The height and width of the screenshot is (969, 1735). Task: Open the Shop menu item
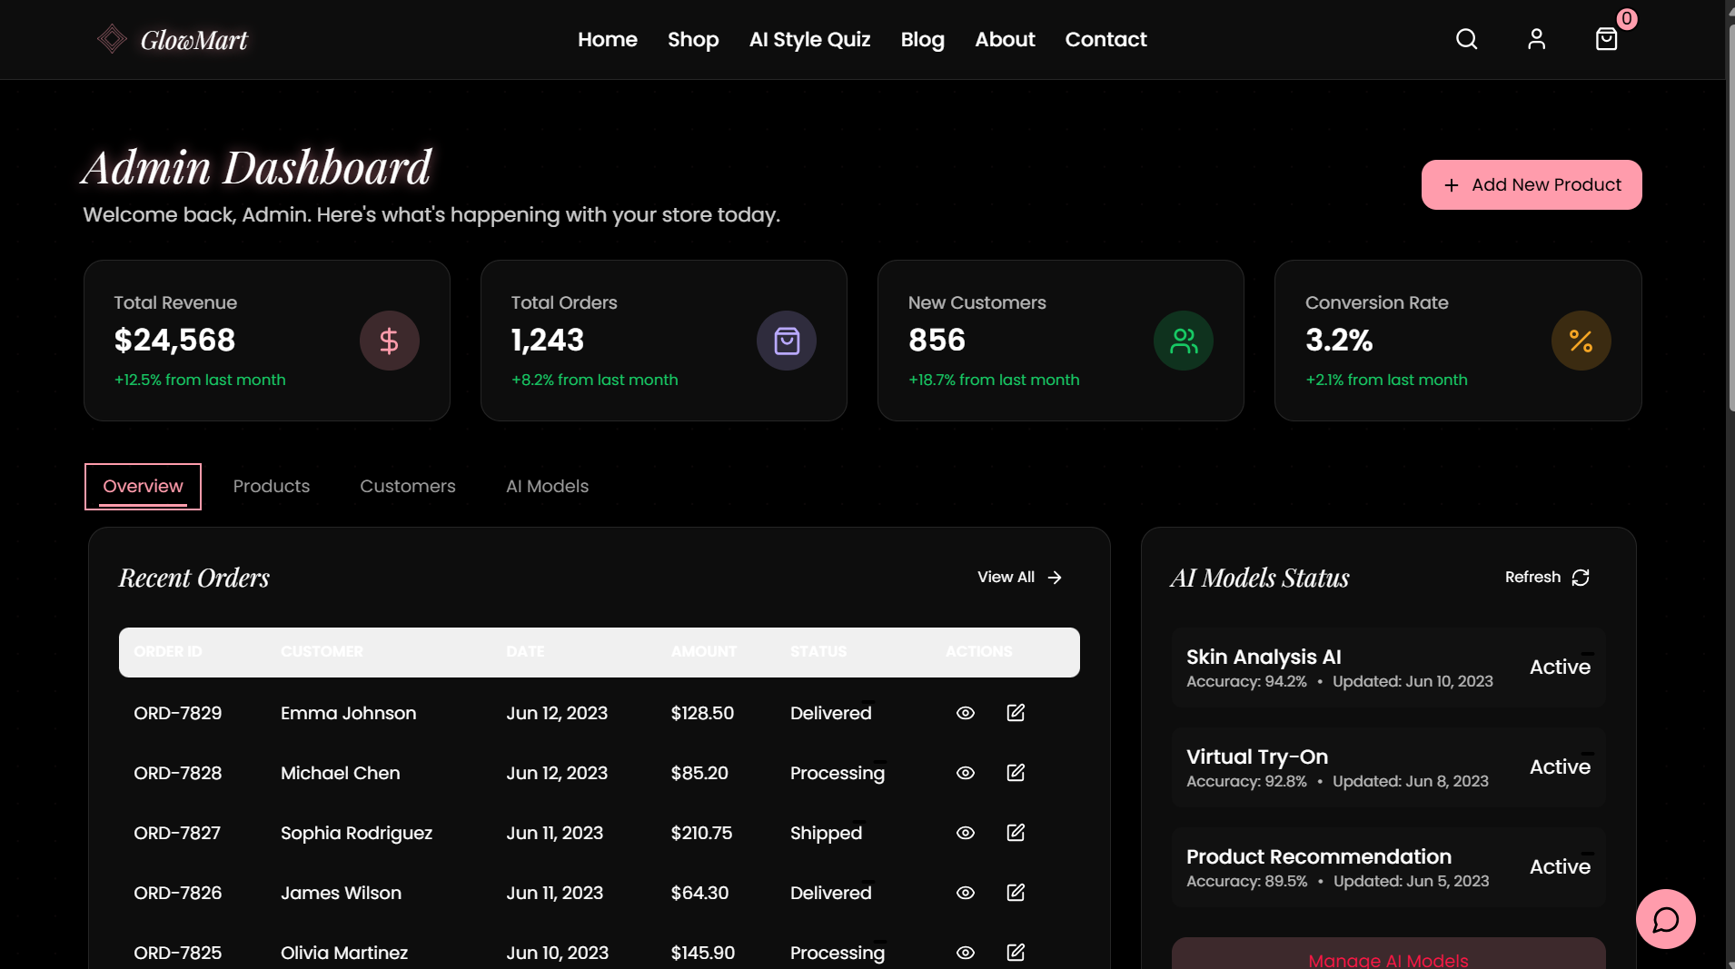coord(693,39)
